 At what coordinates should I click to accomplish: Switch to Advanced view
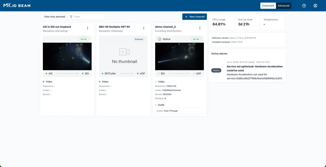(x=284, y=6)
